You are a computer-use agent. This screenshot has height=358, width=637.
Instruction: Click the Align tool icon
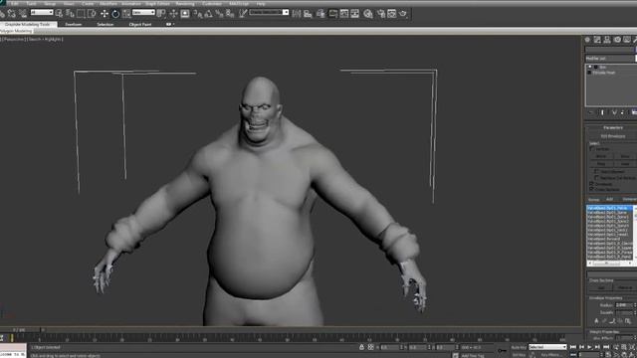pyautogui.click(x=308, y=14)
